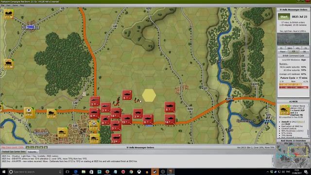Open the FS tab under weather image
311x175 pixels.
click(x=281, y=48)
